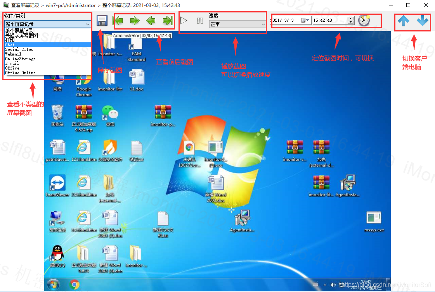Viewport: 435px width, 292px height.
Task: Pause the screenshot playback
Action: pos(200,21)
